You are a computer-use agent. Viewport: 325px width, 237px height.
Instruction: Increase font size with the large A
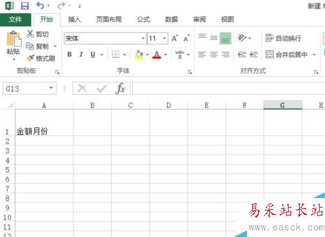point(175,38)
